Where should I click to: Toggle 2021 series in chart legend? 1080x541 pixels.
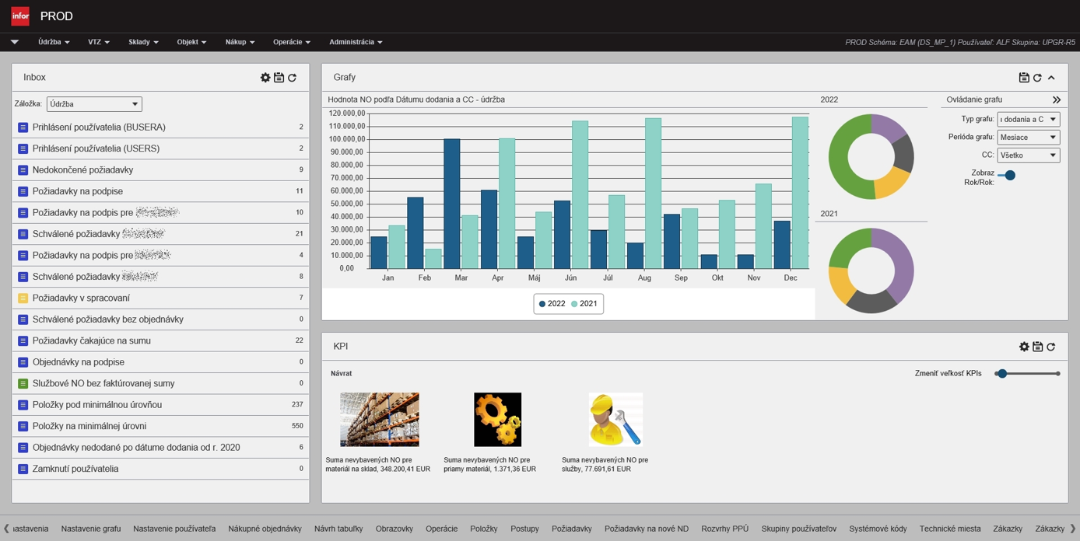click(584, 304)
